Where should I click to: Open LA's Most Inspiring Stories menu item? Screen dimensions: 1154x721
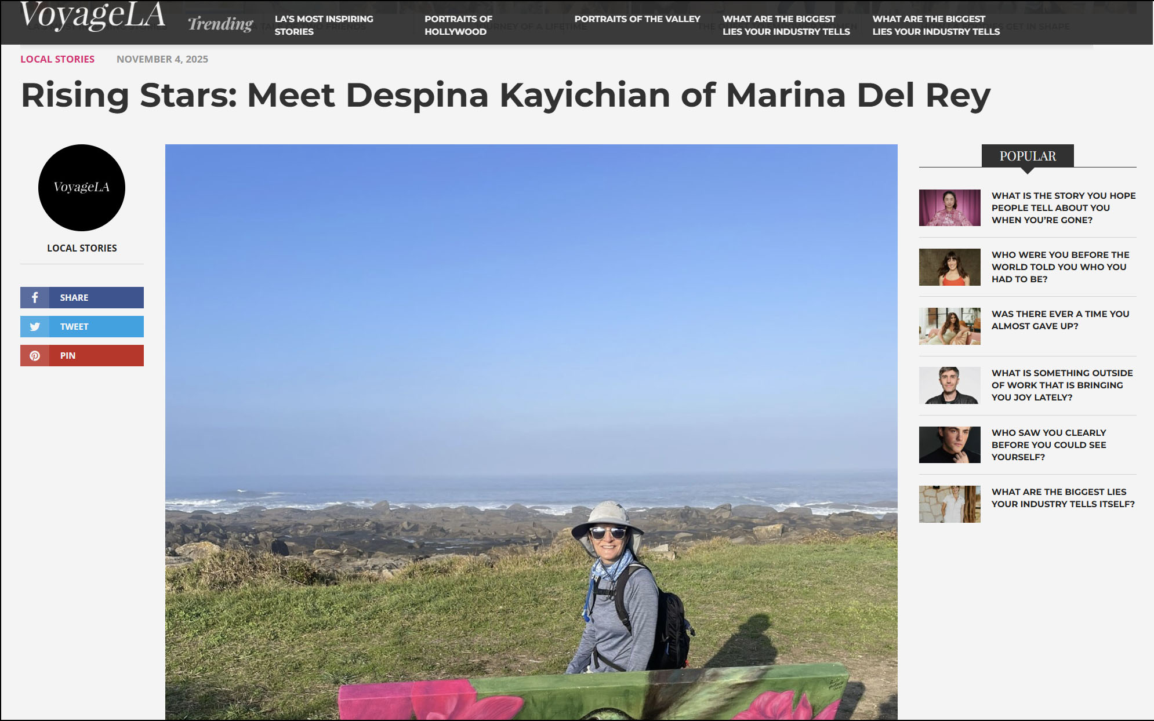pyautogui.click(x=324, y=25)
